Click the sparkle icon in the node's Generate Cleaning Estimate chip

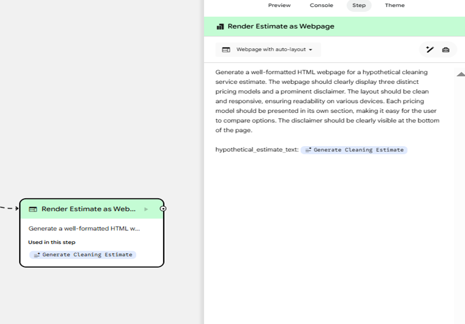[x=37, y=255]
